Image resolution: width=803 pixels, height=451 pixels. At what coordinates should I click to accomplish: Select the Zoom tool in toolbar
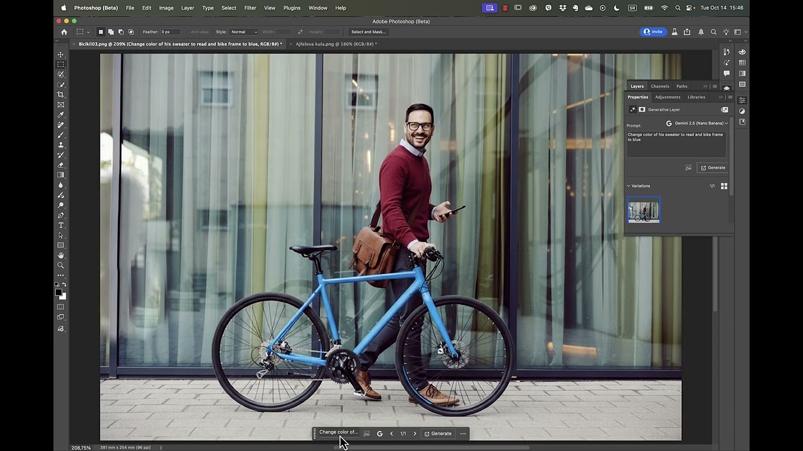(x=61, y=266)
